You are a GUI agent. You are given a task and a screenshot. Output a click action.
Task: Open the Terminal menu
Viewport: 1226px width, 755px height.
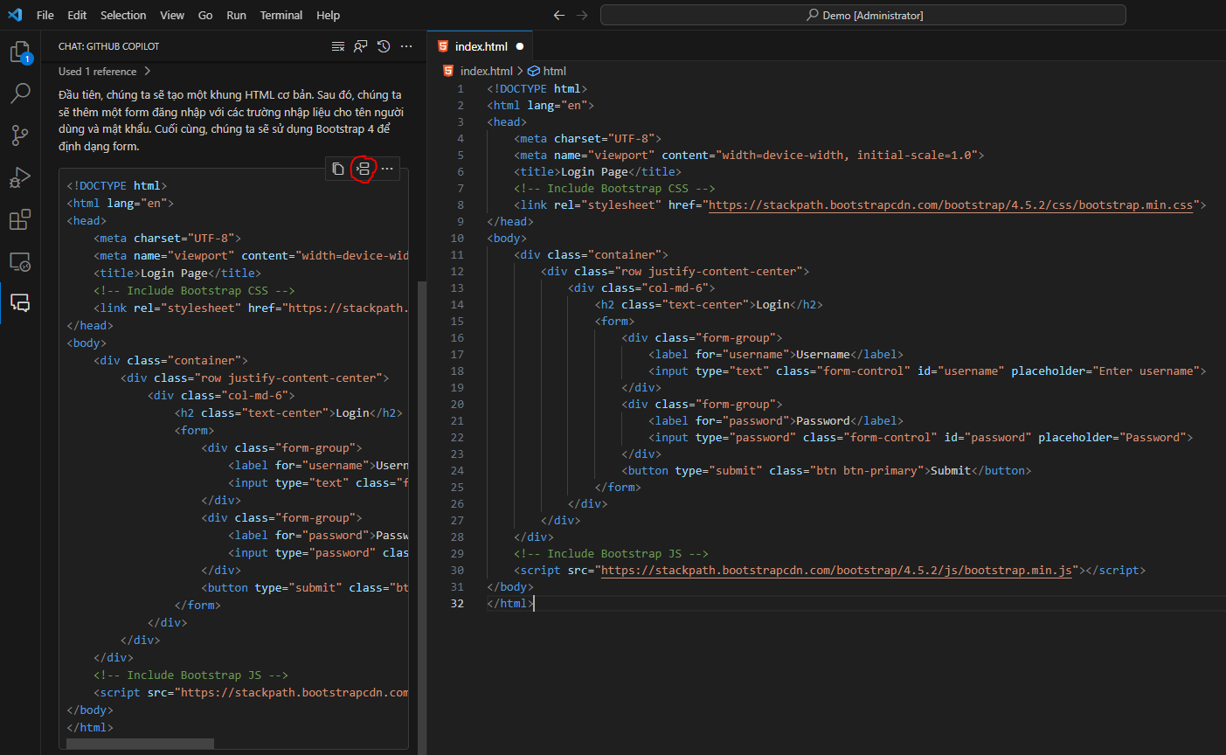tap(281, 15)
